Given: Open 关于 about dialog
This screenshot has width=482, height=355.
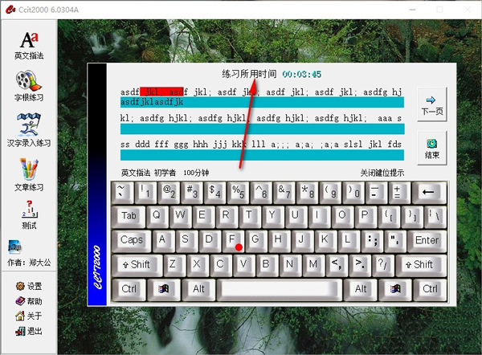Looking at the screenshot, I should point(29,316).
